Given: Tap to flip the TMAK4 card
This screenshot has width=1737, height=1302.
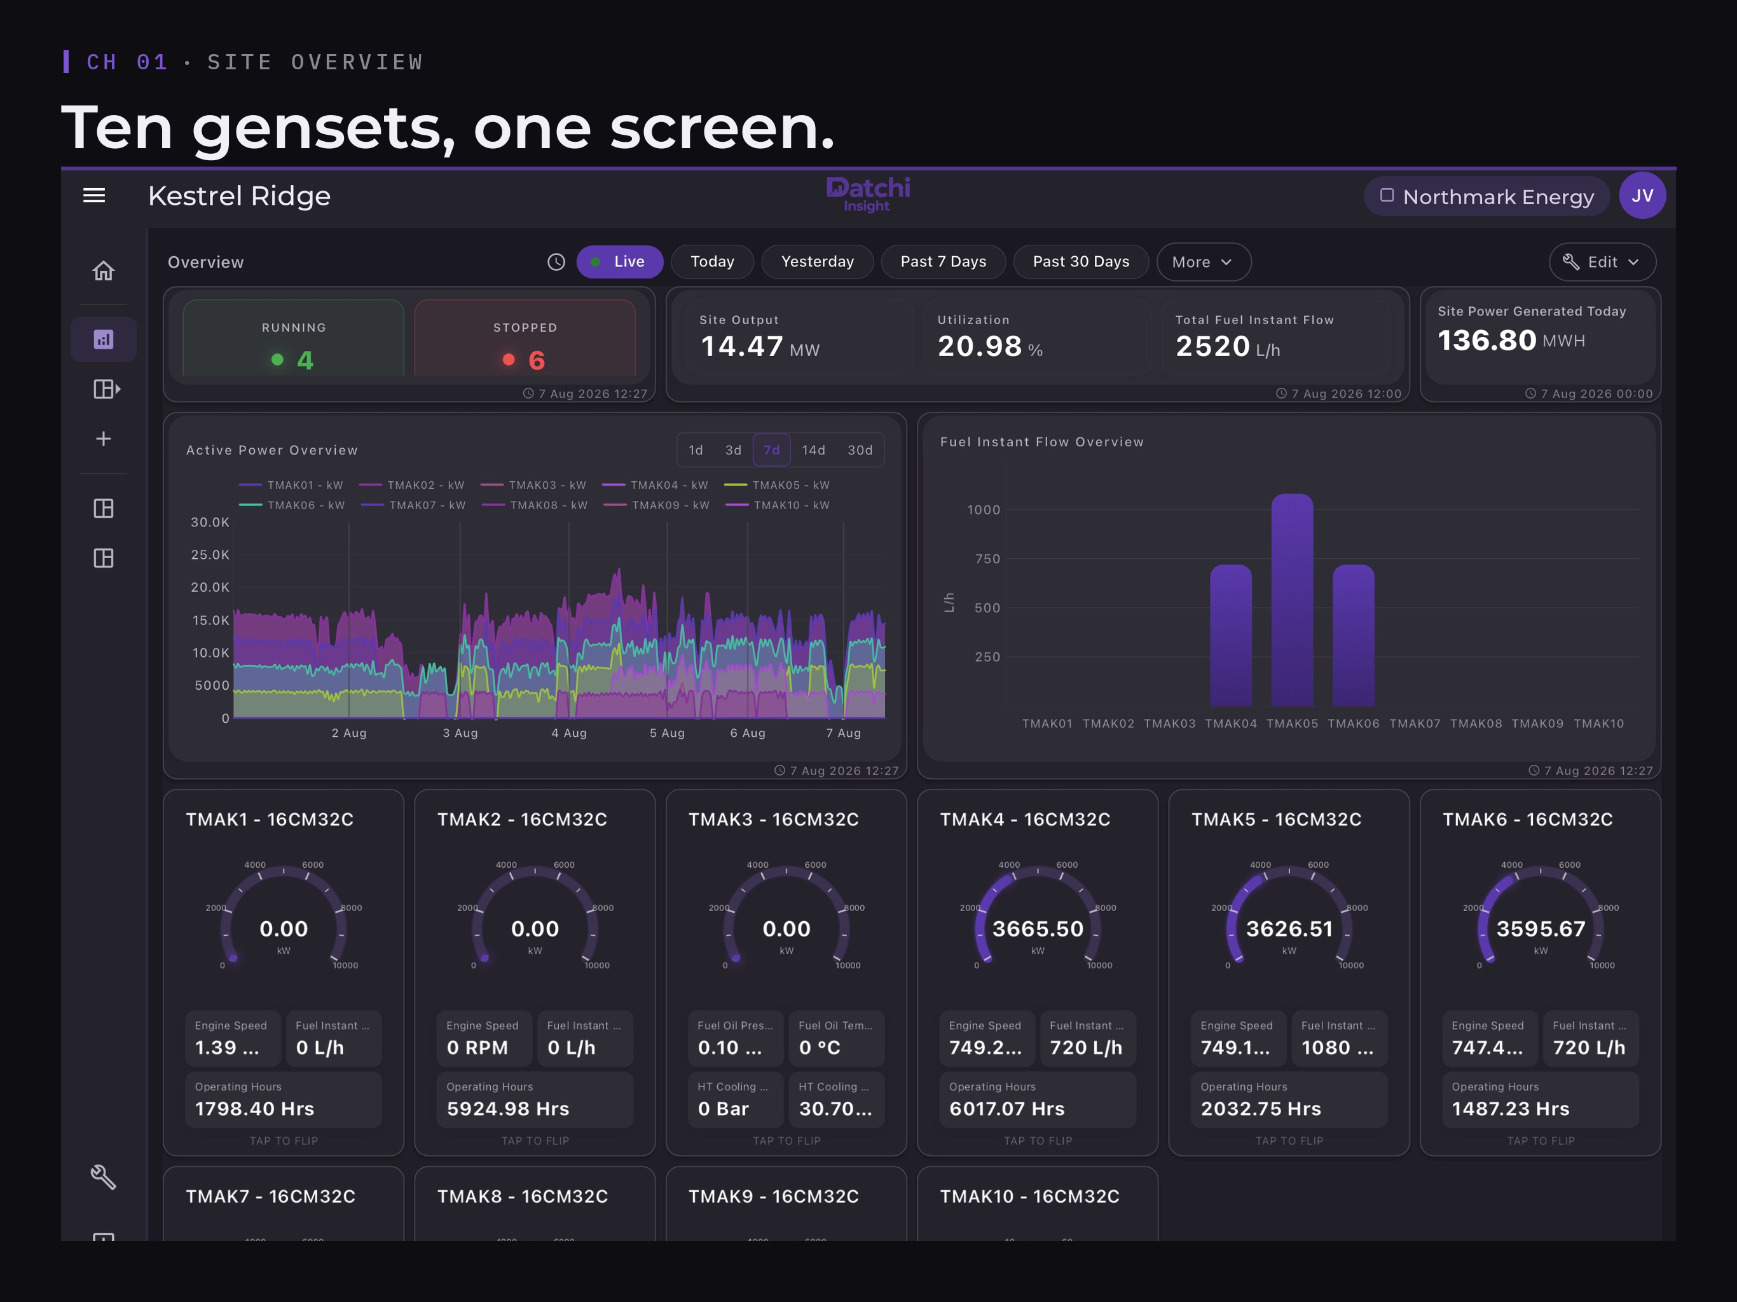Looking at the screenshot, I should pos(1038,1141).
